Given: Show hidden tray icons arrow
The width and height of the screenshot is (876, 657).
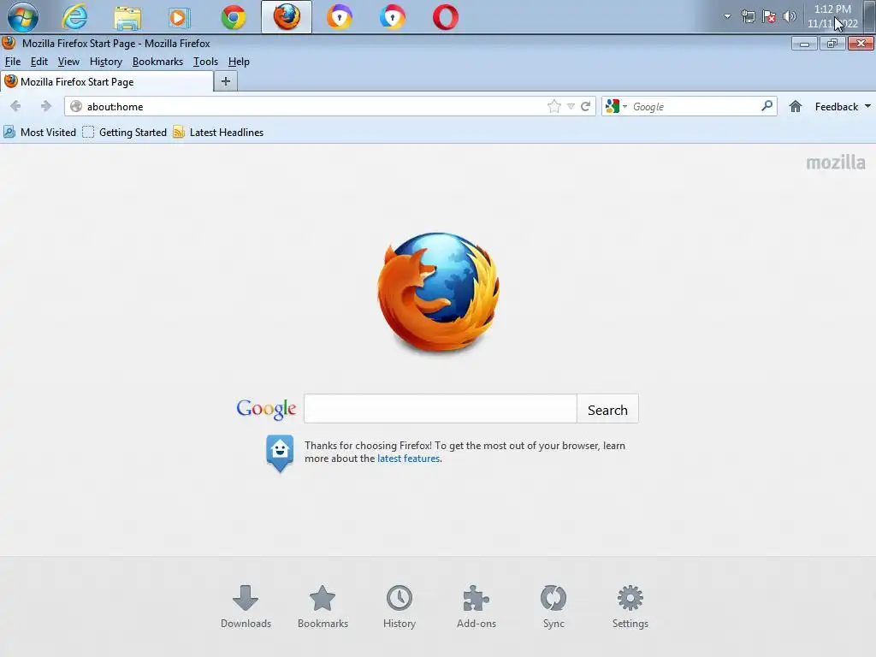Looking at the screenshot, I should pos(727,16).
